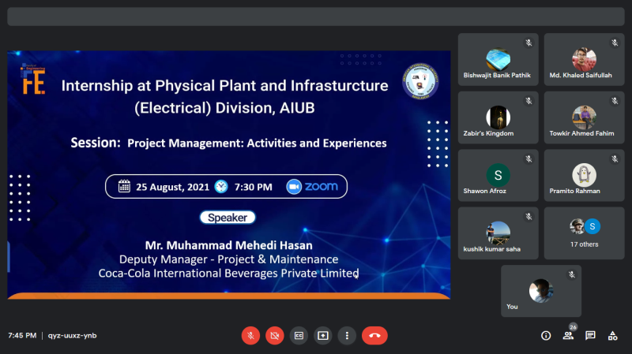Open meeting details info icon

545,335
